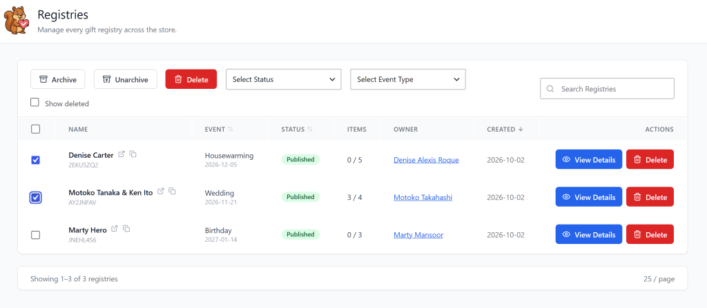Click the bulk Delete button in toolbar
Viewport: 707px width, 308px height.
[x=191, y=79]
